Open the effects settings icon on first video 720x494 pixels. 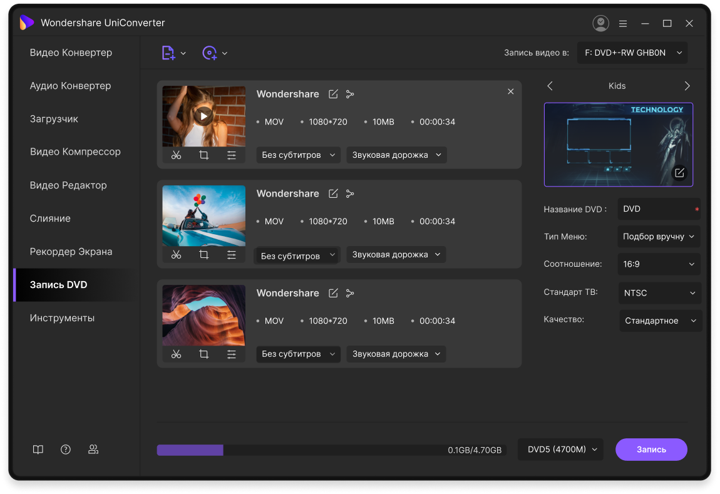(x=232, y=155)
